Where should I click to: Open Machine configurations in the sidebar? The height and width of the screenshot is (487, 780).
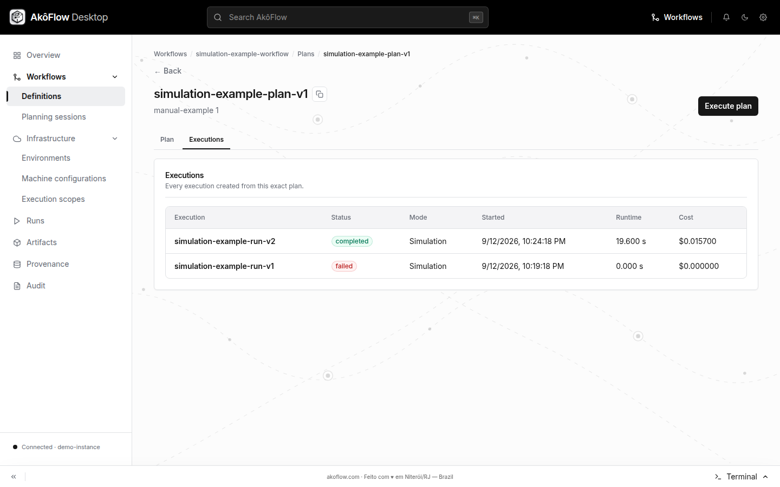pyautogui.click(x=66, y=179)
